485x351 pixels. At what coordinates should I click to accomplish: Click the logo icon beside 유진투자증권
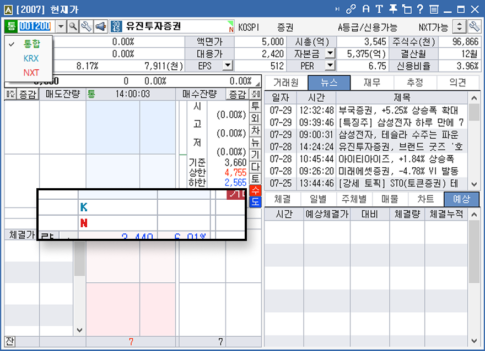pyautogui.click(x=116, y=26)
